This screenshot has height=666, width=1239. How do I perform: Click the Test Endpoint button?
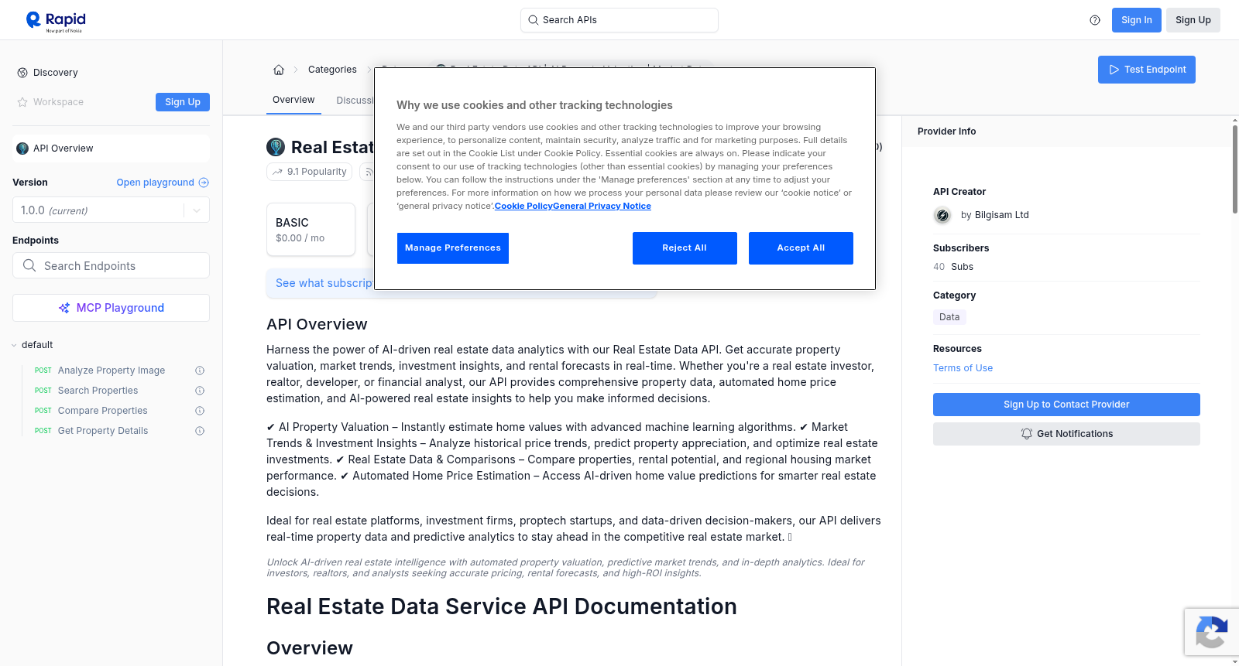pos(1147,70)
